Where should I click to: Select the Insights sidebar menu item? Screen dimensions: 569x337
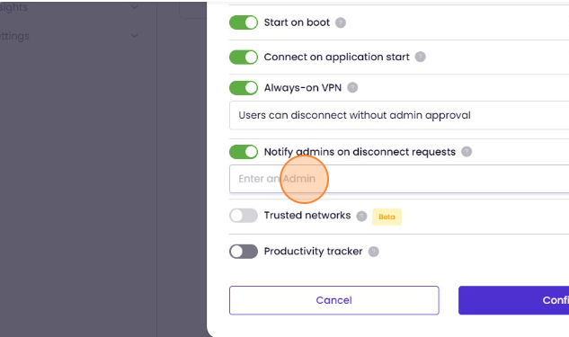13,7
